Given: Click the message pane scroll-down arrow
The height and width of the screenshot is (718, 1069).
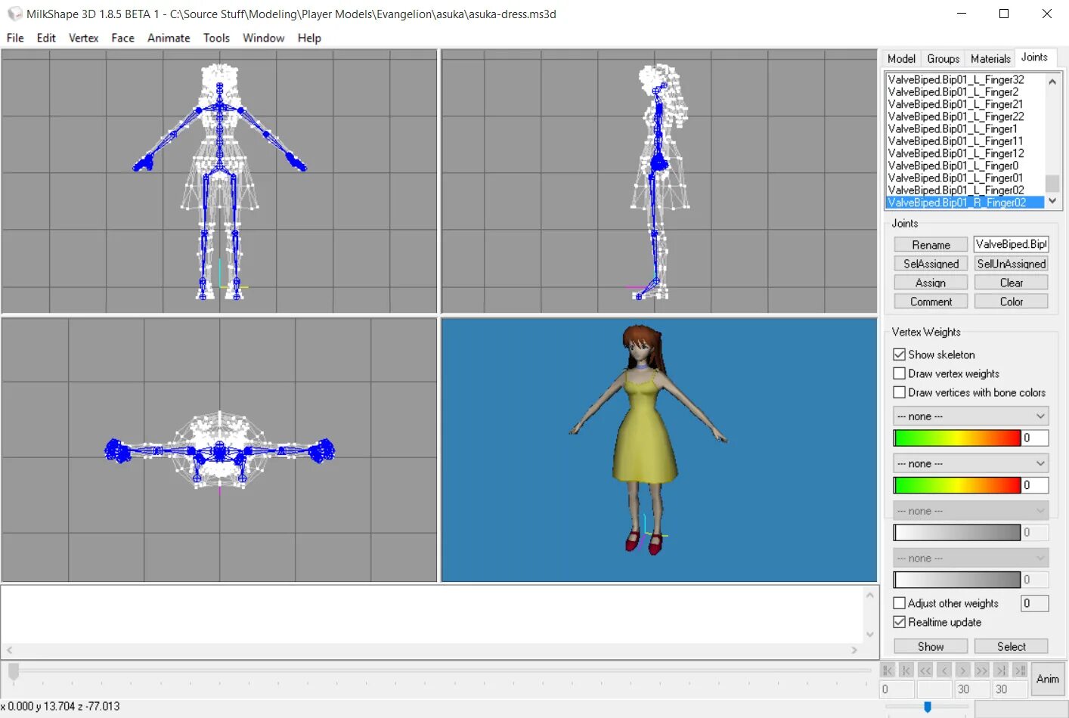Looking at the screenshot, I should pyautogui.click(x=869, y=634).
